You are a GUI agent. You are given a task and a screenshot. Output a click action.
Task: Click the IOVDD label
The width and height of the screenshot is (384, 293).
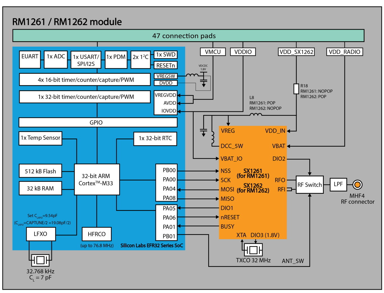(x=169, y=111)
